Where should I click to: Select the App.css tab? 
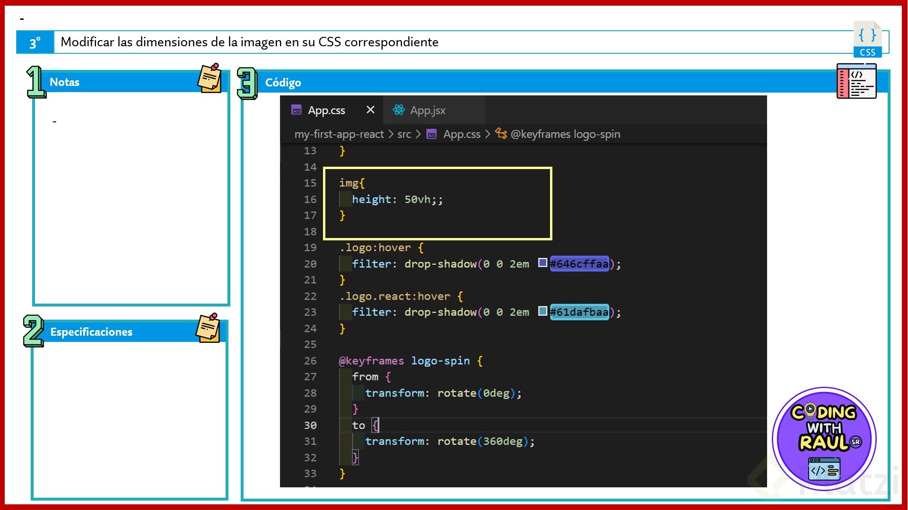tap(326, 110)
